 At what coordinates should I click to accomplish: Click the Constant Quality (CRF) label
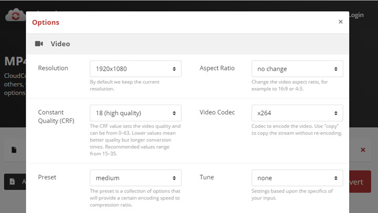tap(55, 117)
